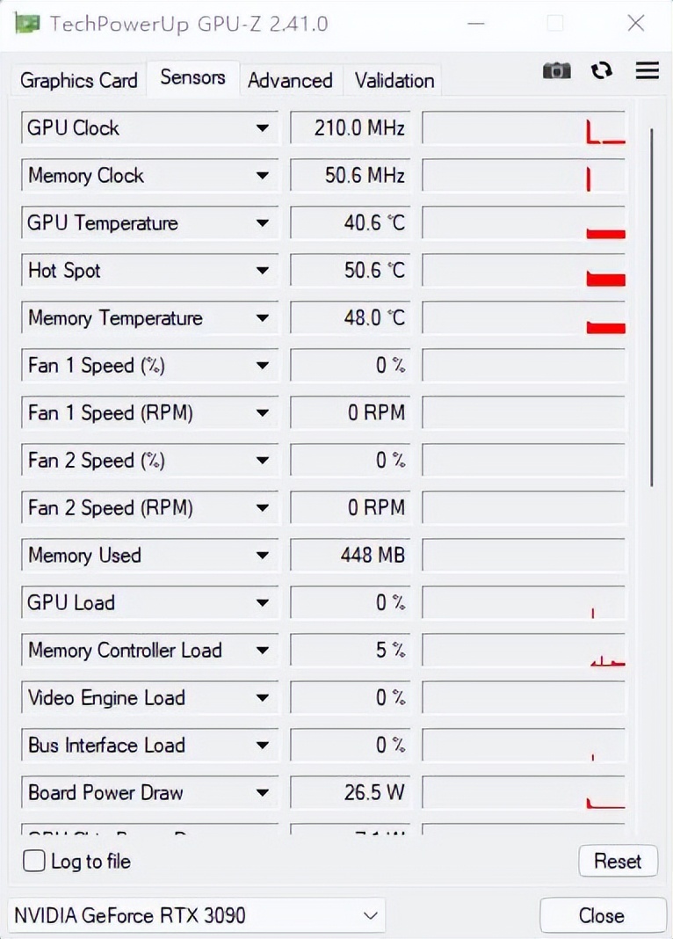
Task: Click the vertical scrollbar of sensor list
Action: [x=651, y=308]
